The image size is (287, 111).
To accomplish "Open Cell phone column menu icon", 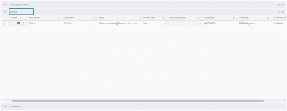I will (233, 18).
